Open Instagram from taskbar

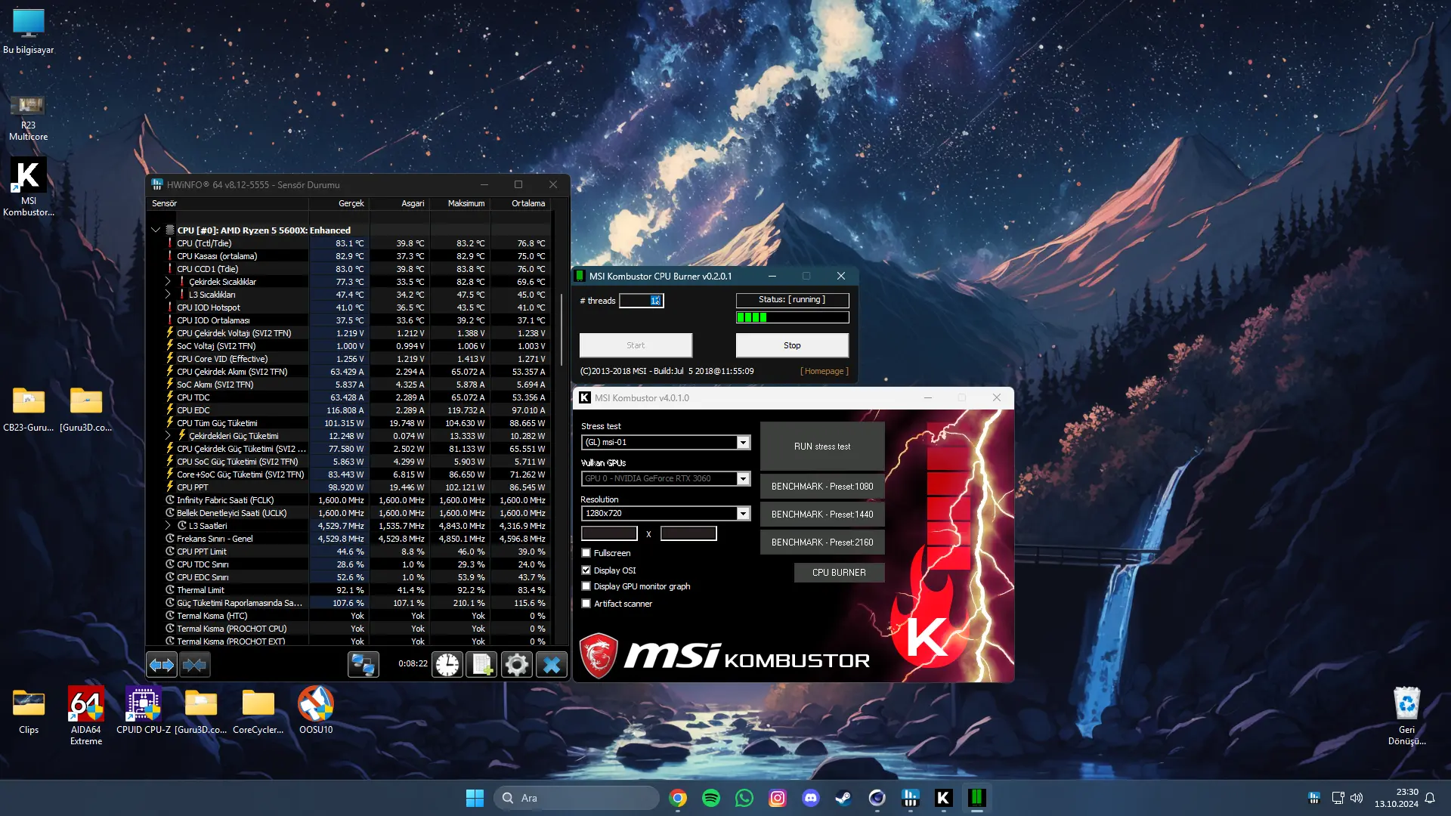tap(778, 798)
